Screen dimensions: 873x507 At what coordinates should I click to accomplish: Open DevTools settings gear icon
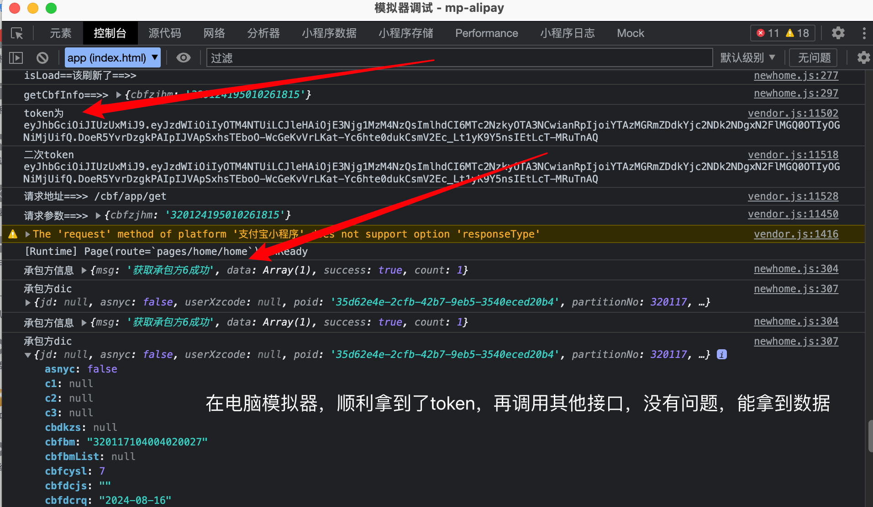838,33
